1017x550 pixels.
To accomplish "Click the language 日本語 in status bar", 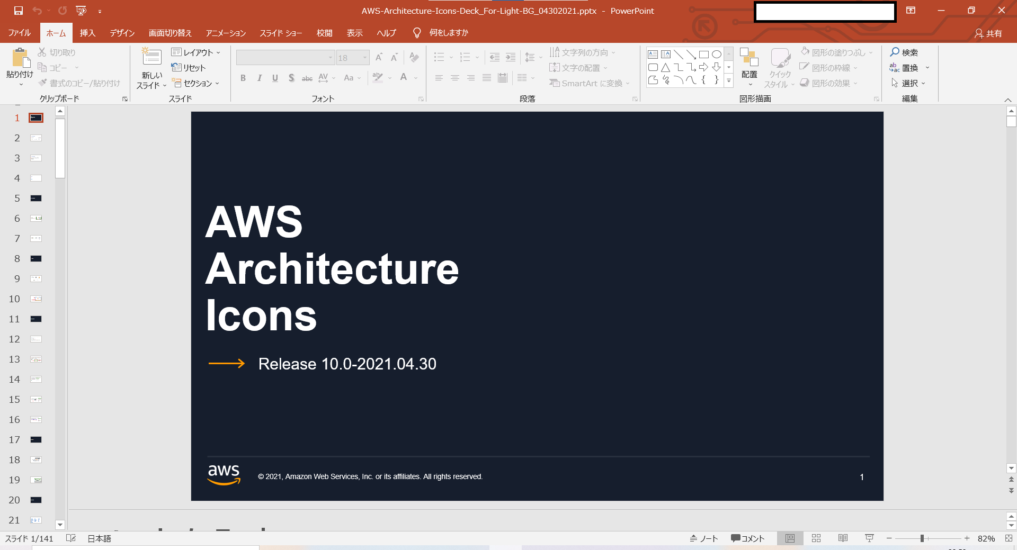I will coord(99,538).
